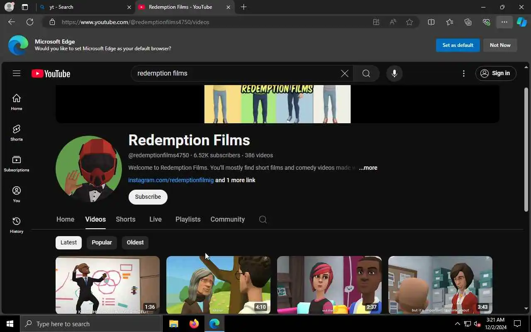Switch to the Live tab
531x332 pixels.
click(x=156, y=220)
